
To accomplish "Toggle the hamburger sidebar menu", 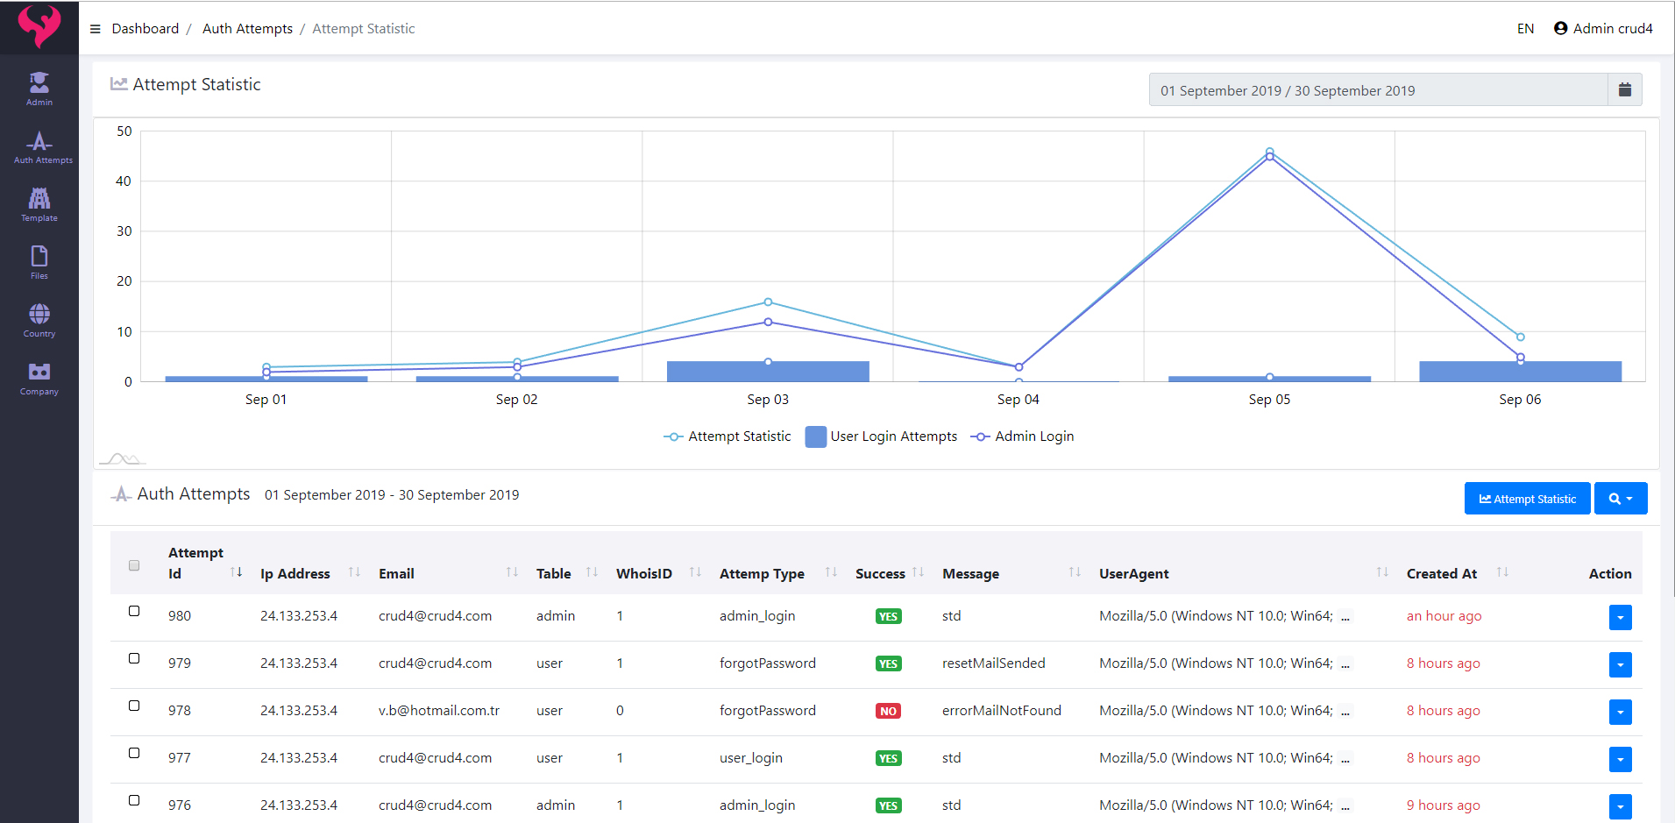I will (x=96, y=29).
